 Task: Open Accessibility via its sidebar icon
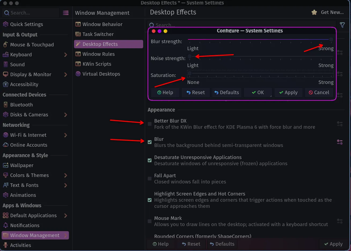tap(5, 84)
